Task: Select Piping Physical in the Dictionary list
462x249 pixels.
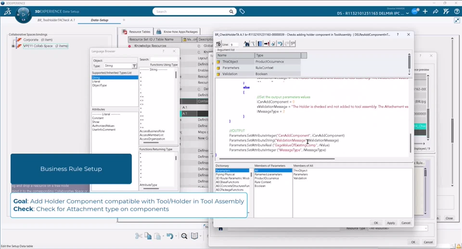Action: [225, 174]
